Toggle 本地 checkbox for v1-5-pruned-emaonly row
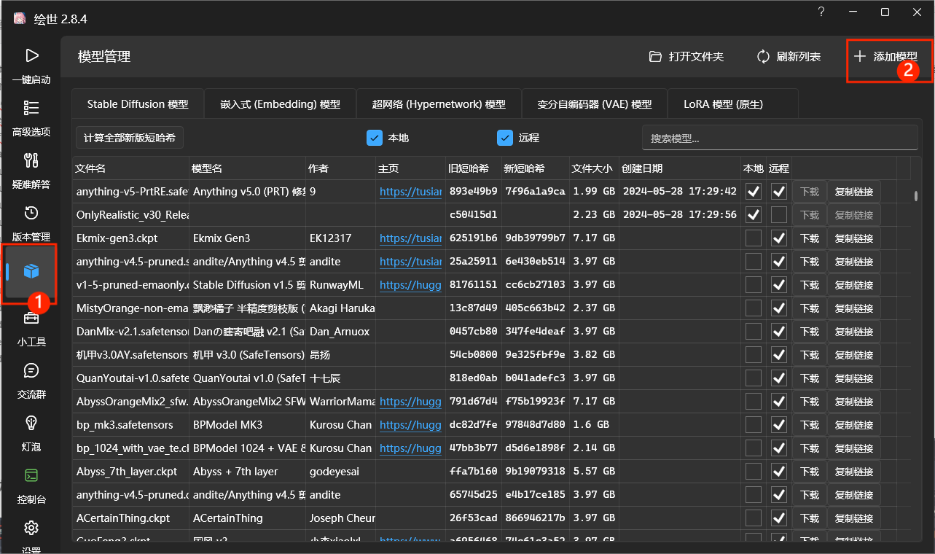Viewport: 935px width, 554px height. pyautogui.click(x=754, y=285)
